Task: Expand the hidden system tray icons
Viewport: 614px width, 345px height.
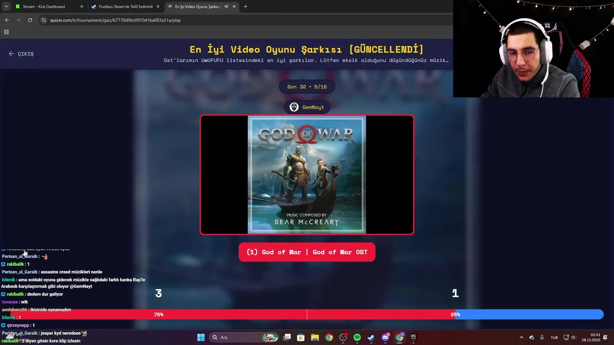Action: (x=521, y=337)
